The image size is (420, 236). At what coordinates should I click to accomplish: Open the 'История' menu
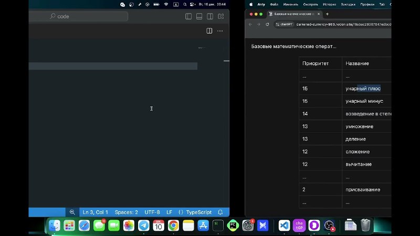pyautogui.click(x=330, y=4)
